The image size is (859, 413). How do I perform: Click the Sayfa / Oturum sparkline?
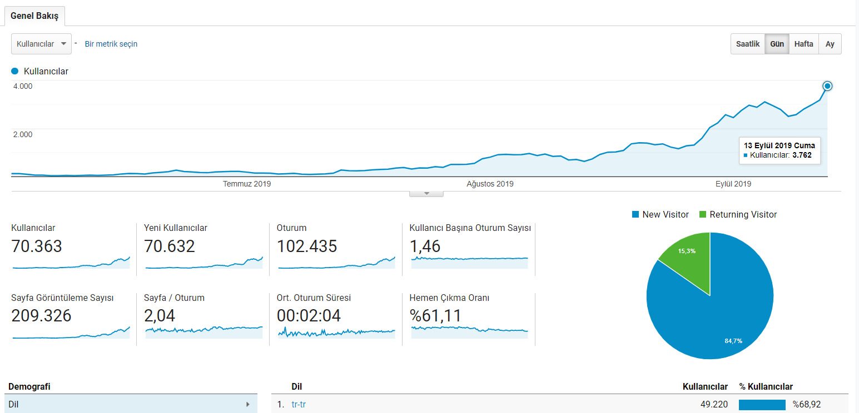pyautogui.click(x=203, y=331)
